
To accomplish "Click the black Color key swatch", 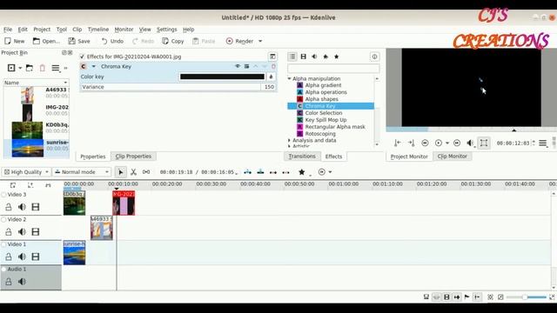I will point(222,77).
